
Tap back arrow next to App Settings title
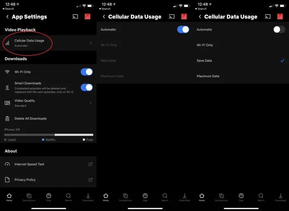click(x=7, y=17)
